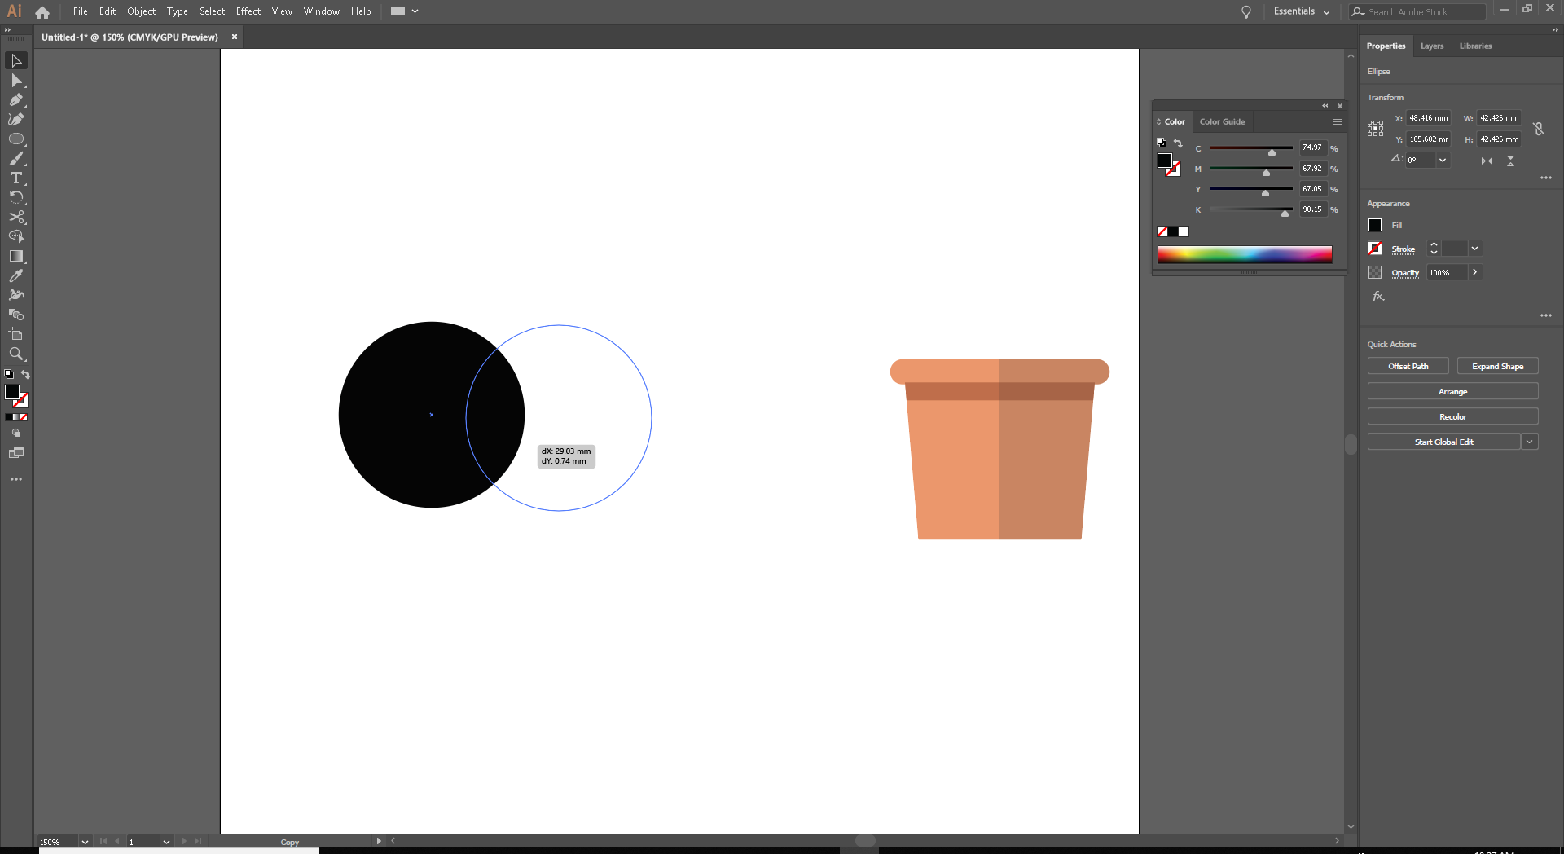Set toolbar paint mode to Color
1564x854 pixels.
pyautogui.click(x=8, y=417)
